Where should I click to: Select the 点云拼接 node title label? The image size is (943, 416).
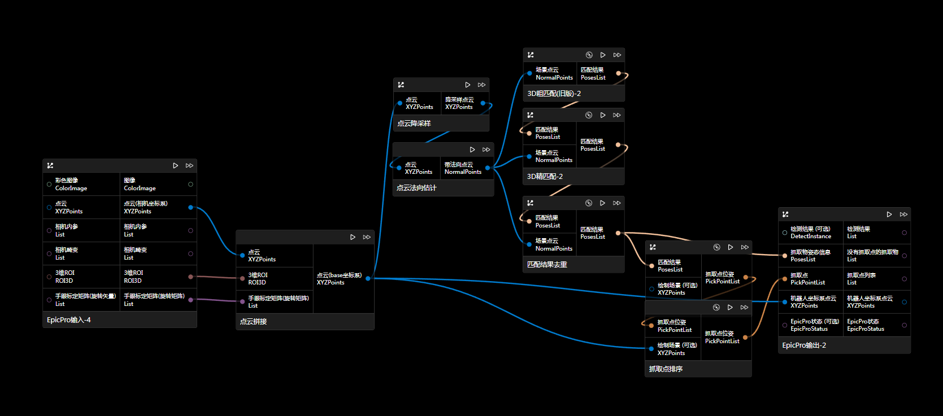(253, 322)
